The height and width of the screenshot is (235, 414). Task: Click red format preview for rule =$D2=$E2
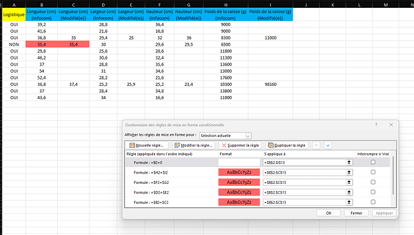click(x=239, y=192)
